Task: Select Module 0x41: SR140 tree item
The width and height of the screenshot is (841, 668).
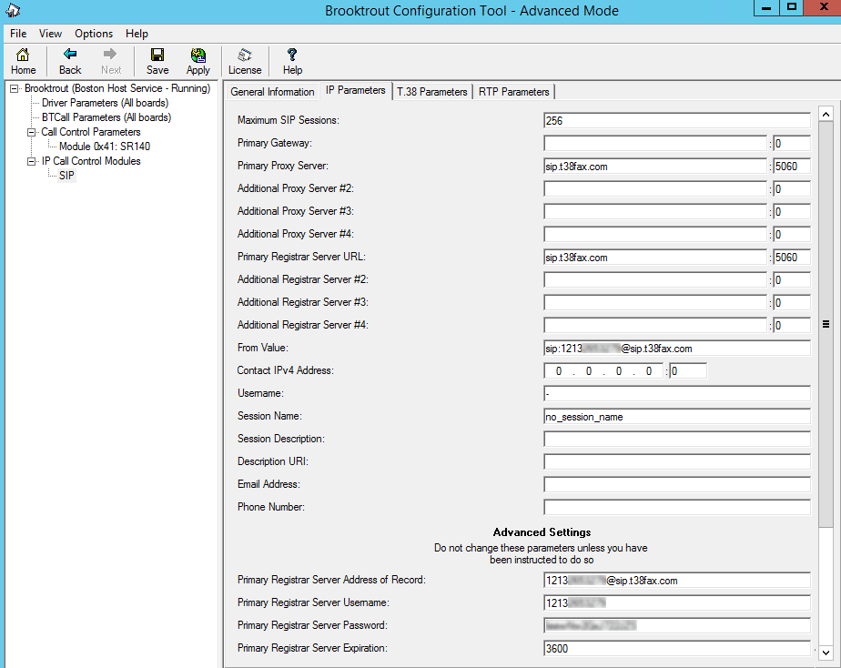Action: coord(105,147)
